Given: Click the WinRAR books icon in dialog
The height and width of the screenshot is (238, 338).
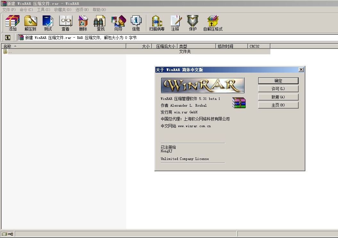Looking at the screenshot, I should 239,102.
